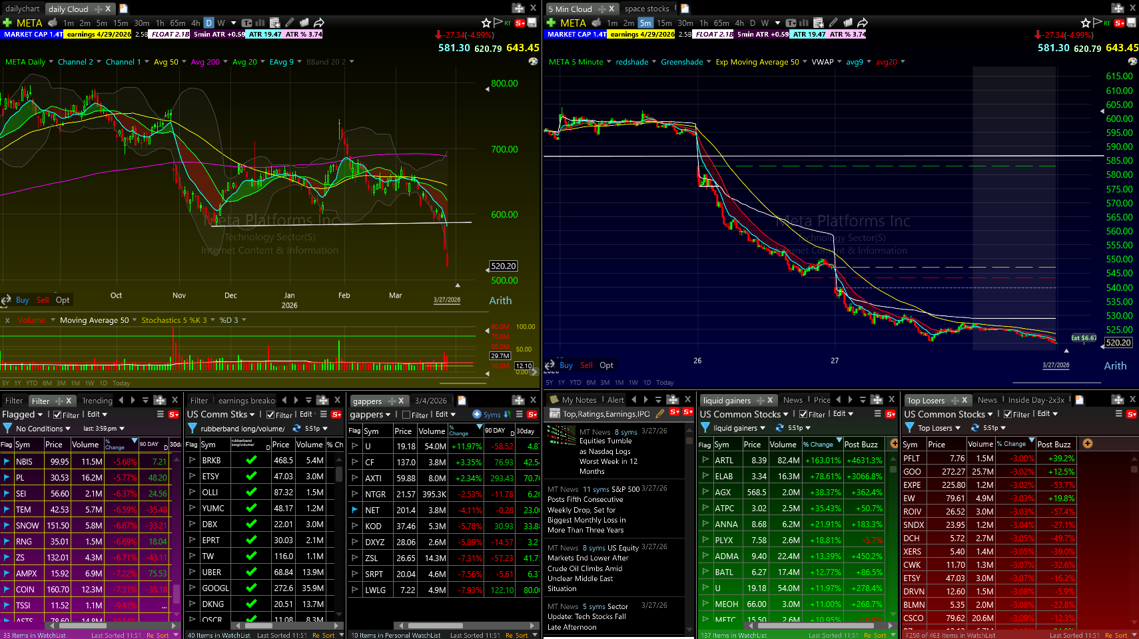
Task: Select the 15m timeframe on the 5-minute chart
Action: click(x=664, y=23)
